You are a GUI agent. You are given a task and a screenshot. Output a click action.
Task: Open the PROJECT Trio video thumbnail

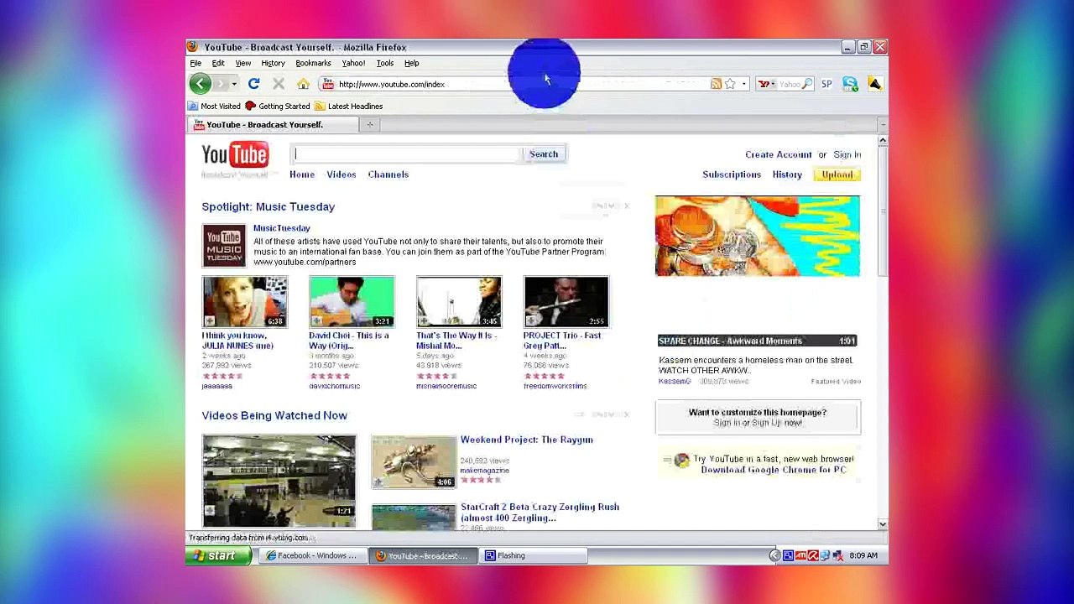[566, 301]
